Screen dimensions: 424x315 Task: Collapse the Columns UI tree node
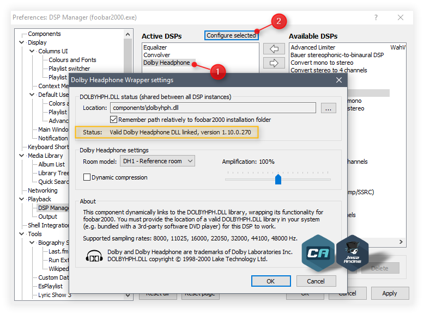tap(32, 51)
